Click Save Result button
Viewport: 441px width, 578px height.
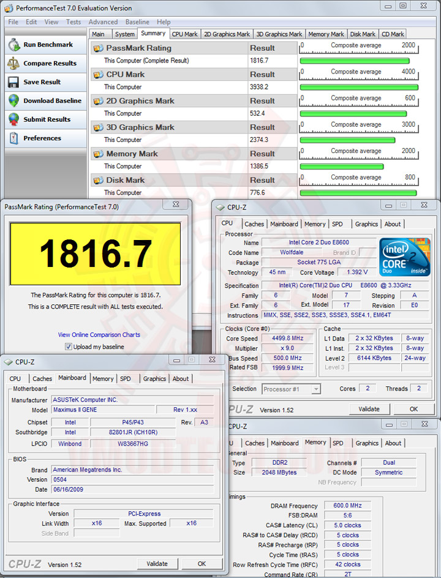pyautogui.click(x=46, y=82)
